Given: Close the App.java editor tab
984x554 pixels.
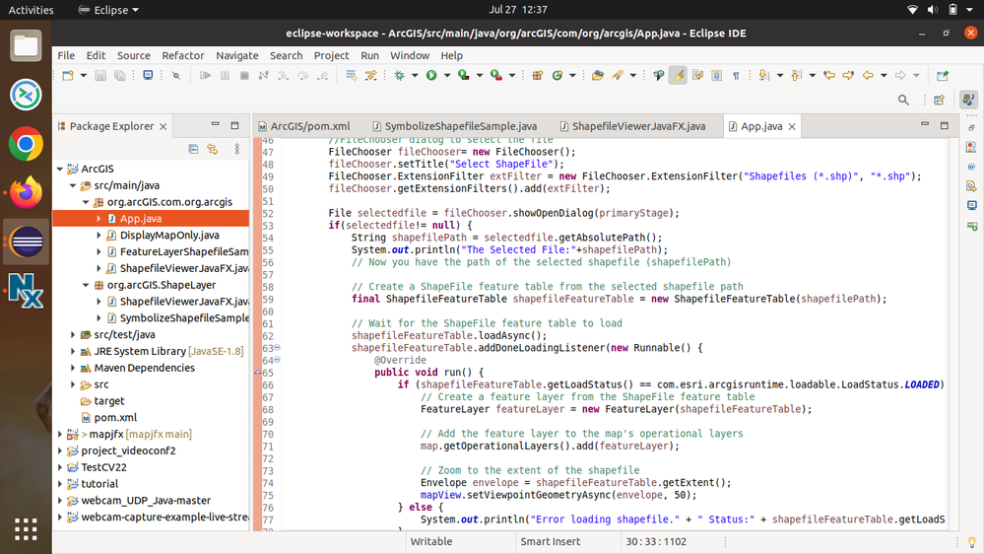Looking at the screenshot, I should coord(792,126).
